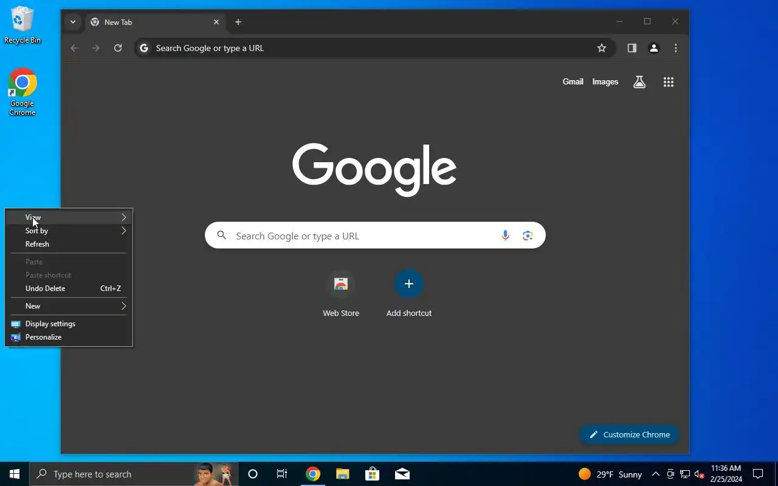The image size is (778, 486).
Task: Open the muted volume tray icon
Action: click(x=700, y=474)
